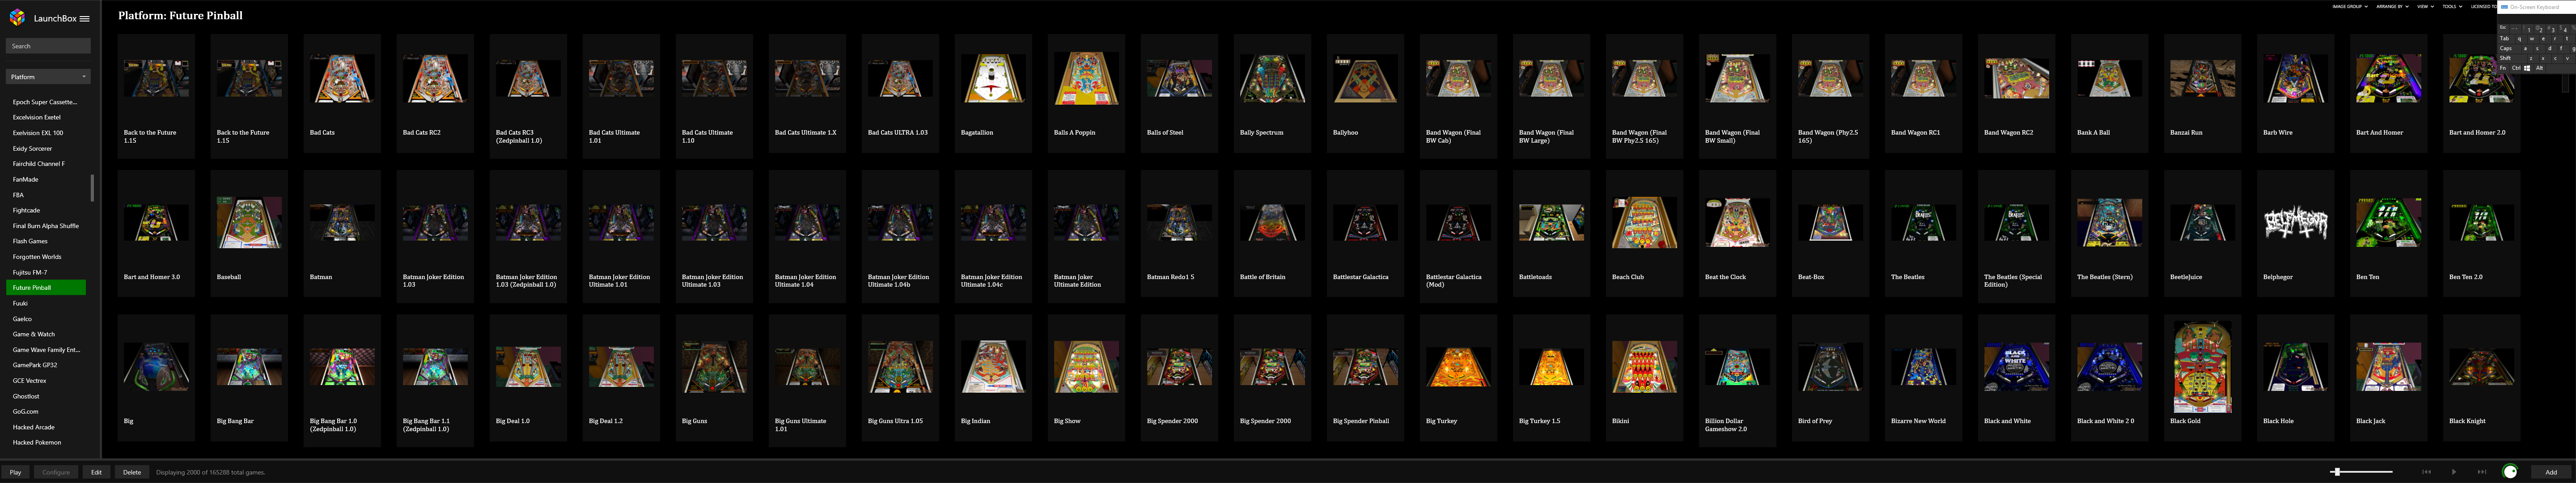The width and height of the screenshot is (2576, 483).
Task: Click Esc key on On-Screen Keyboard
Action: (2503, 28)
